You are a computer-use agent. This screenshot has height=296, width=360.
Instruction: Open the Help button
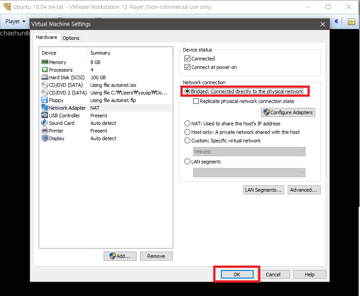(x=309, y=274)
